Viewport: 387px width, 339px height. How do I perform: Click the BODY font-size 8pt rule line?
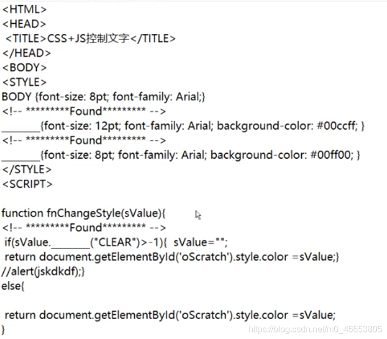point(103,96)
